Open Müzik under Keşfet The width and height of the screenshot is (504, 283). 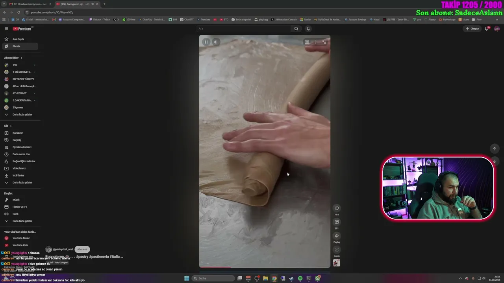(20, 200)
